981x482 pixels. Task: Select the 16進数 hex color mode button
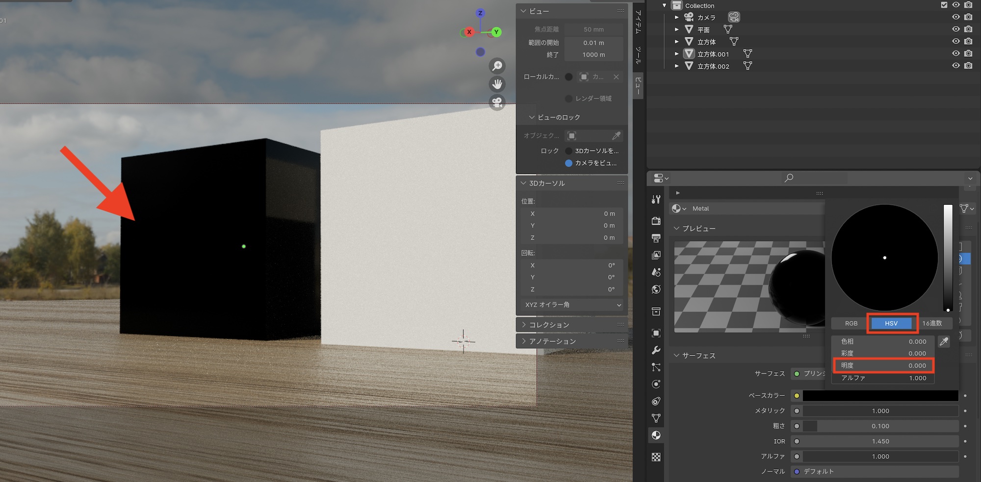931,323
